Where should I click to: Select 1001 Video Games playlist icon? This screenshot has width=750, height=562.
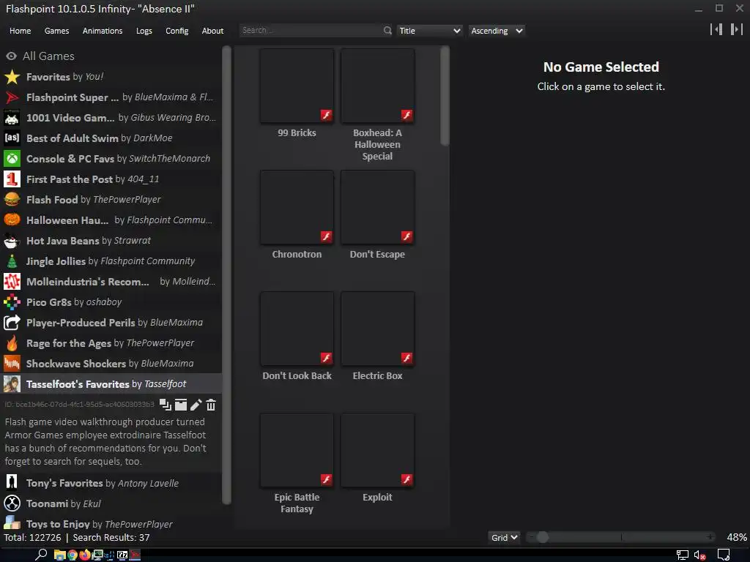12,118
